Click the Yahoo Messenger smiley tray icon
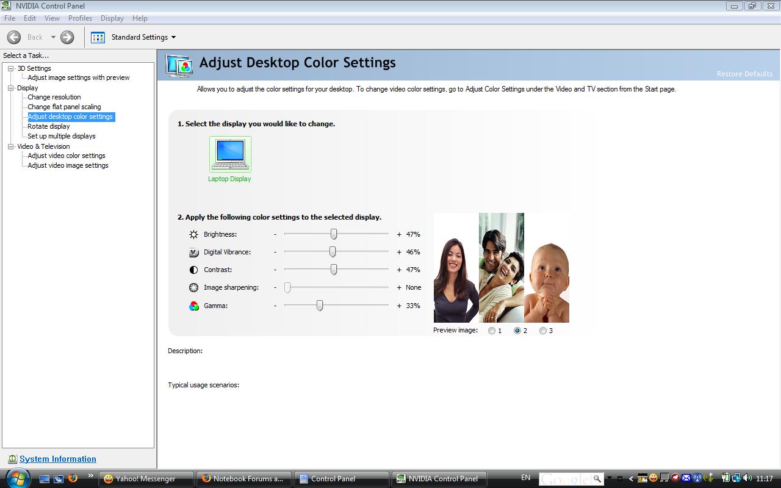 pyautogui.click(x=653, y=478)
